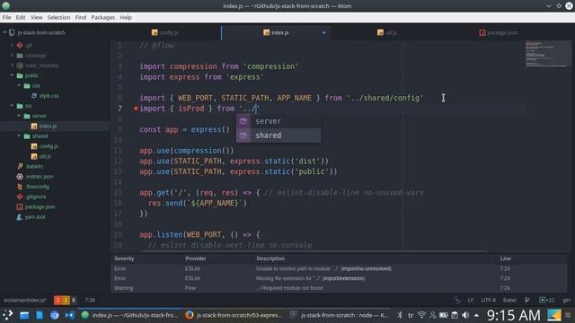The image size is (575, 323).
Task: Select 'shared' autocomplete suggestion
Action: (279, 135)
